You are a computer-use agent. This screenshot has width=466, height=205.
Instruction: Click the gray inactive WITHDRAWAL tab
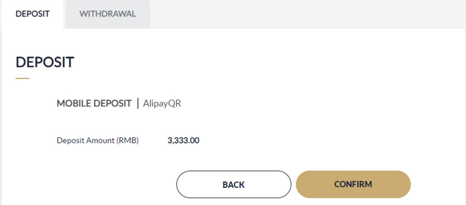tap(107, 14)
